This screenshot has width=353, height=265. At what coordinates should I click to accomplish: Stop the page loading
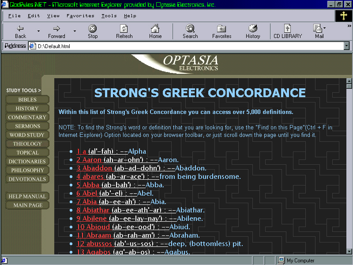(x=92, y=29)
